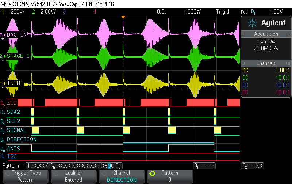This screenshot has width=292, height=184.
Task: Click the orange trigger time marker
Action: (x=123, y=17)
